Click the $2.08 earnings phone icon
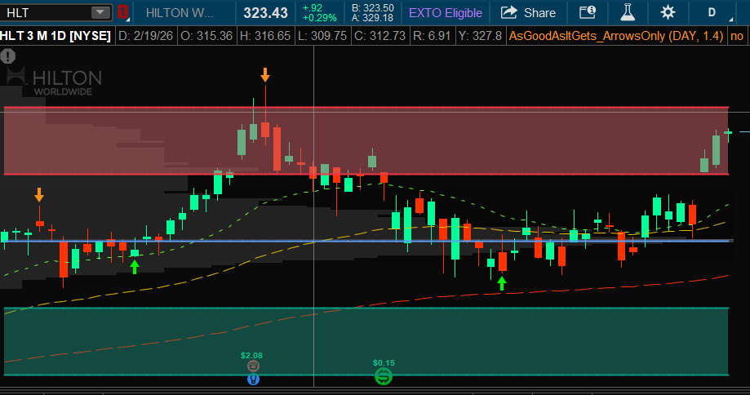This screenshot has height=395, width=750. click(253, 366)
